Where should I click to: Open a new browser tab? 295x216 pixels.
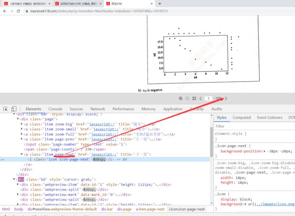click(x=160, y=4)
